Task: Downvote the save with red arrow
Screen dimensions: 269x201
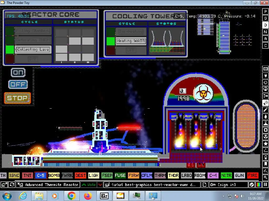Action: pos(100,185)
